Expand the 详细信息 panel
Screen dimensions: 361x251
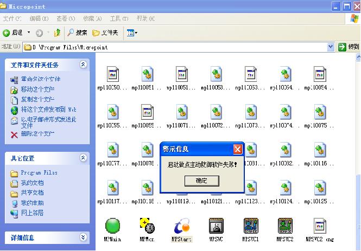[x=83, y=237]
